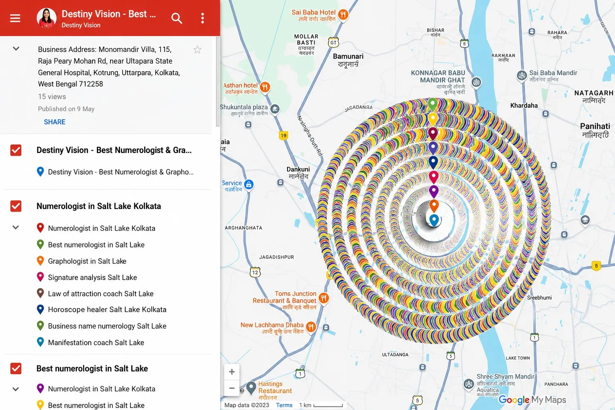Screen dimensions: 615x410
Task: Click the search magnifier icon
Action: coord(177,18)
